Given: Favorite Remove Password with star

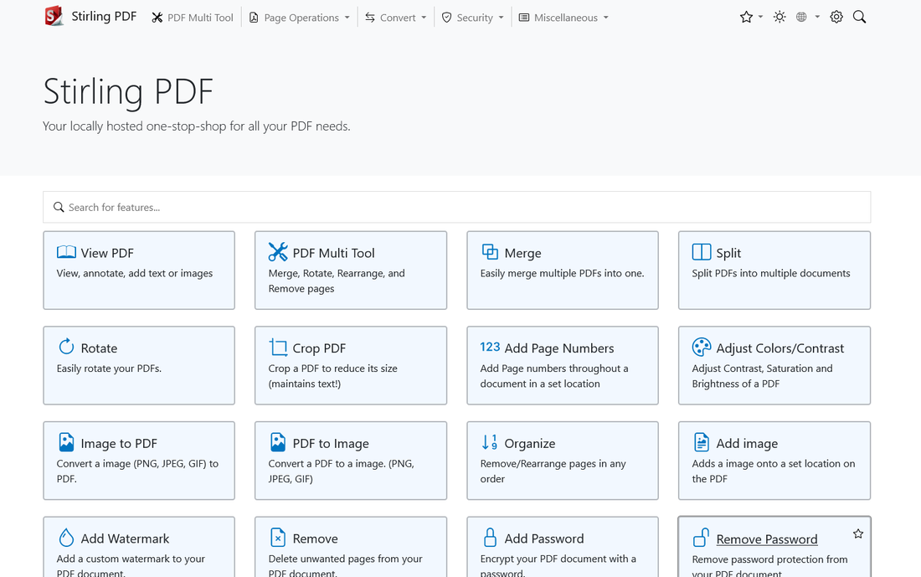Looking at the screenshot, I should click(858, 533).
